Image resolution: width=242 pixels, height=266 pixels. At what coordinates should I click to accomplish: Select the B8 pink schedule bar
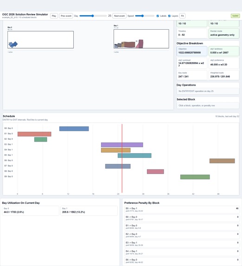coord(155,171)
